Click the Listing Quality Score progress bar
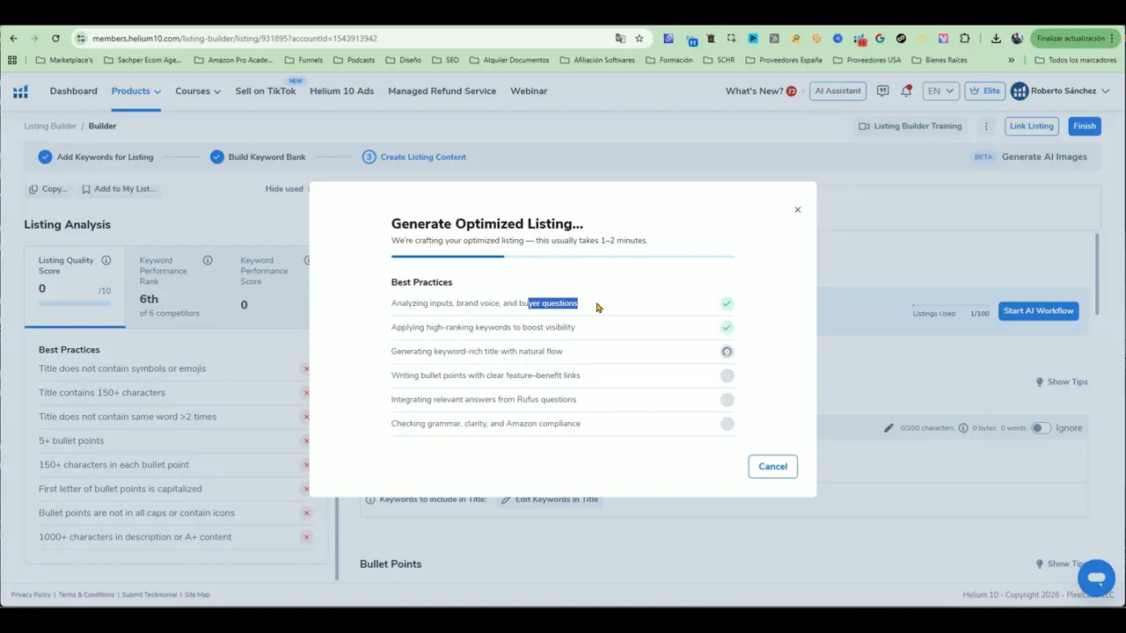Viewport: 1126px width, 633px height. coord(75,303)
